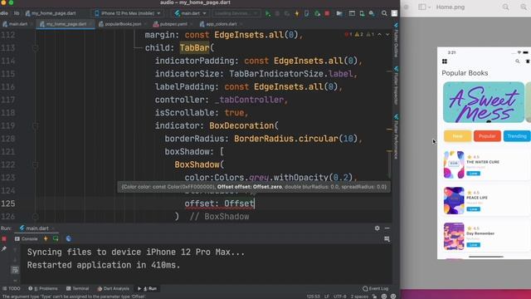Click my_home_page.dart breadcrumb in navigation bar
Viewport: 531px width, 299px height.
click(x=51, y=13)
